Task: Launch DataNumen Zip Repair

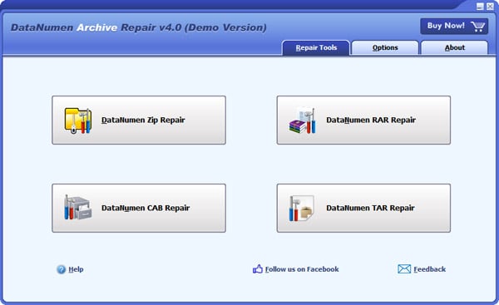Action: coord(139,121)
